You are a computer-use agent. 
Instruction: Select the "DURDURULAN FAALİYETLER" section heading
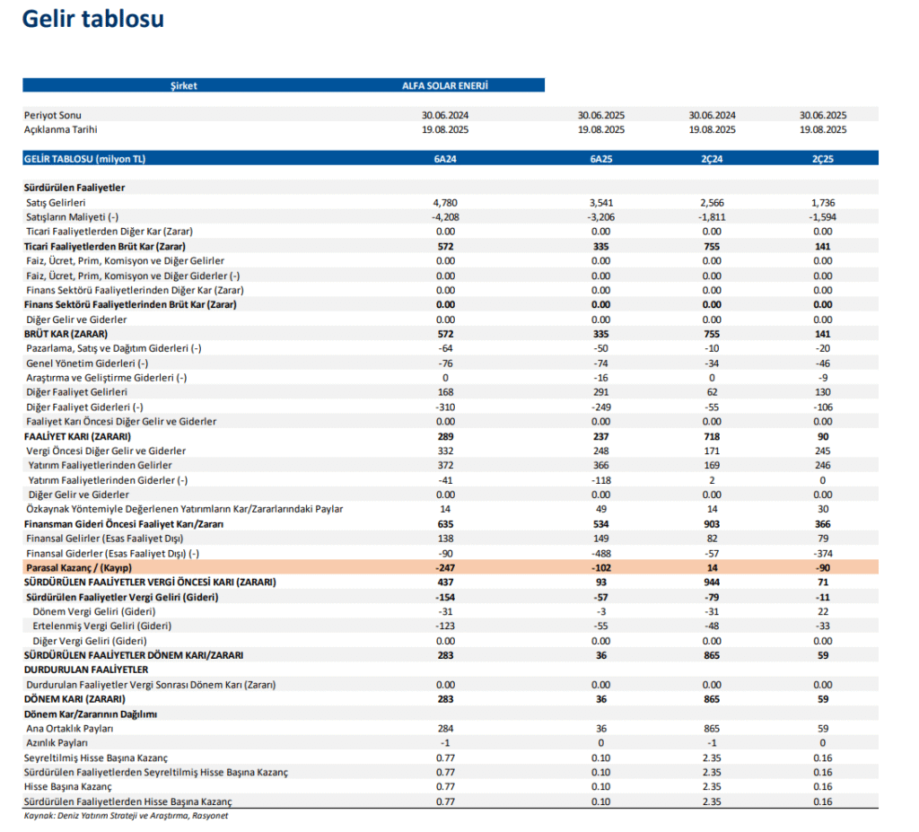[85, 670]
